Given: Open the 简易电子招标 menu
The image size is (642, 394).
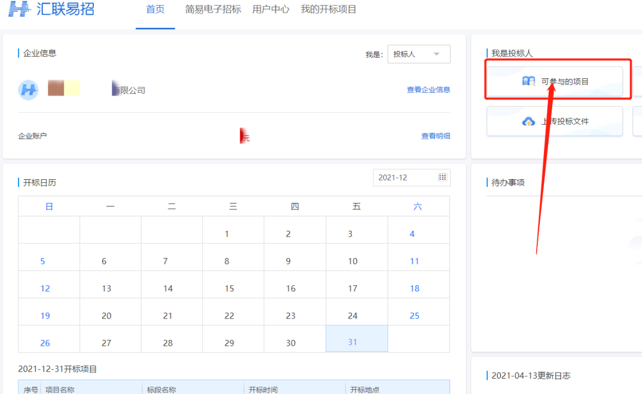Looking at the screenshot, I should coord(213,9).
